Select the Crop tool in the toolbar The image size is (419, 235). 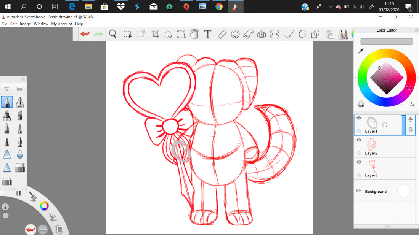pos(155,34)
